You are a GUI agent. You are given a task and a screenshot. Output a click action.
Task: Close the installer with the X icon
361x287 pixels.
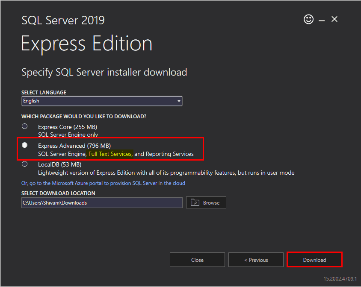click(x=334, y=19)
